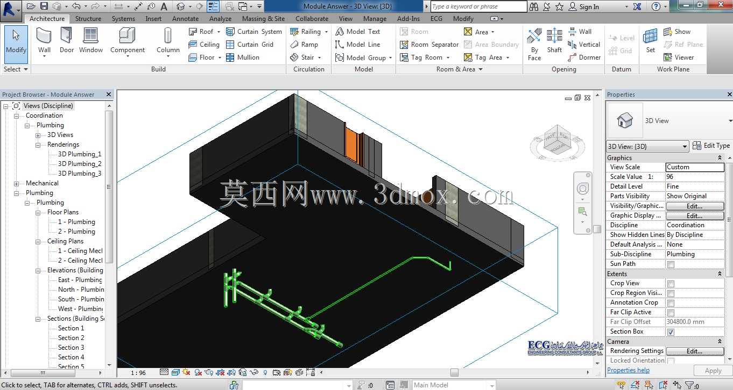Click Edit Type button in Properties
Viewport: 733px width, 390px height.
(x=711, y=146)
